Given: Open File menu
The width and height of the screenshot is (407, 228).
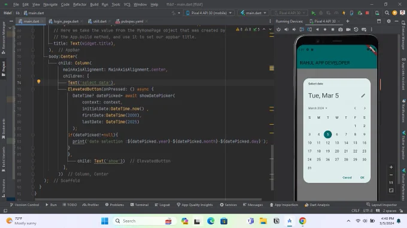Looking at the screenshot, I should [16, 4].
